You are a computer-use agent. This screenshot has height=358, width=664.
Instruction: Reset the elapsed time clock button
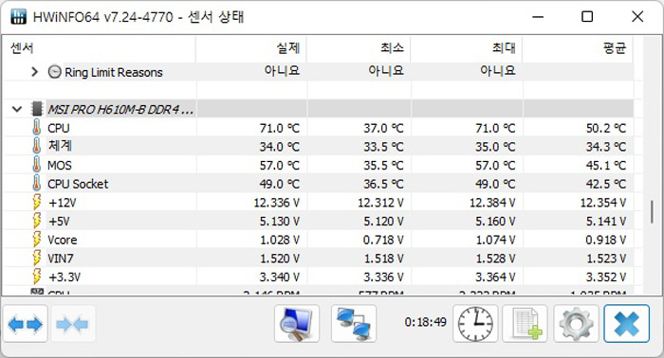tap(475, 324)
